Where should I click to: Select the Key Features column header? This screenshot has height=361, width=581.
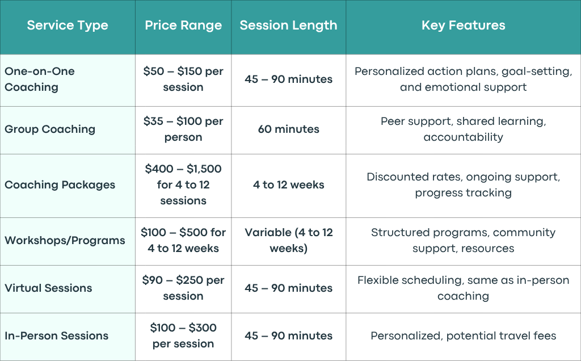(x=463, y=25)
